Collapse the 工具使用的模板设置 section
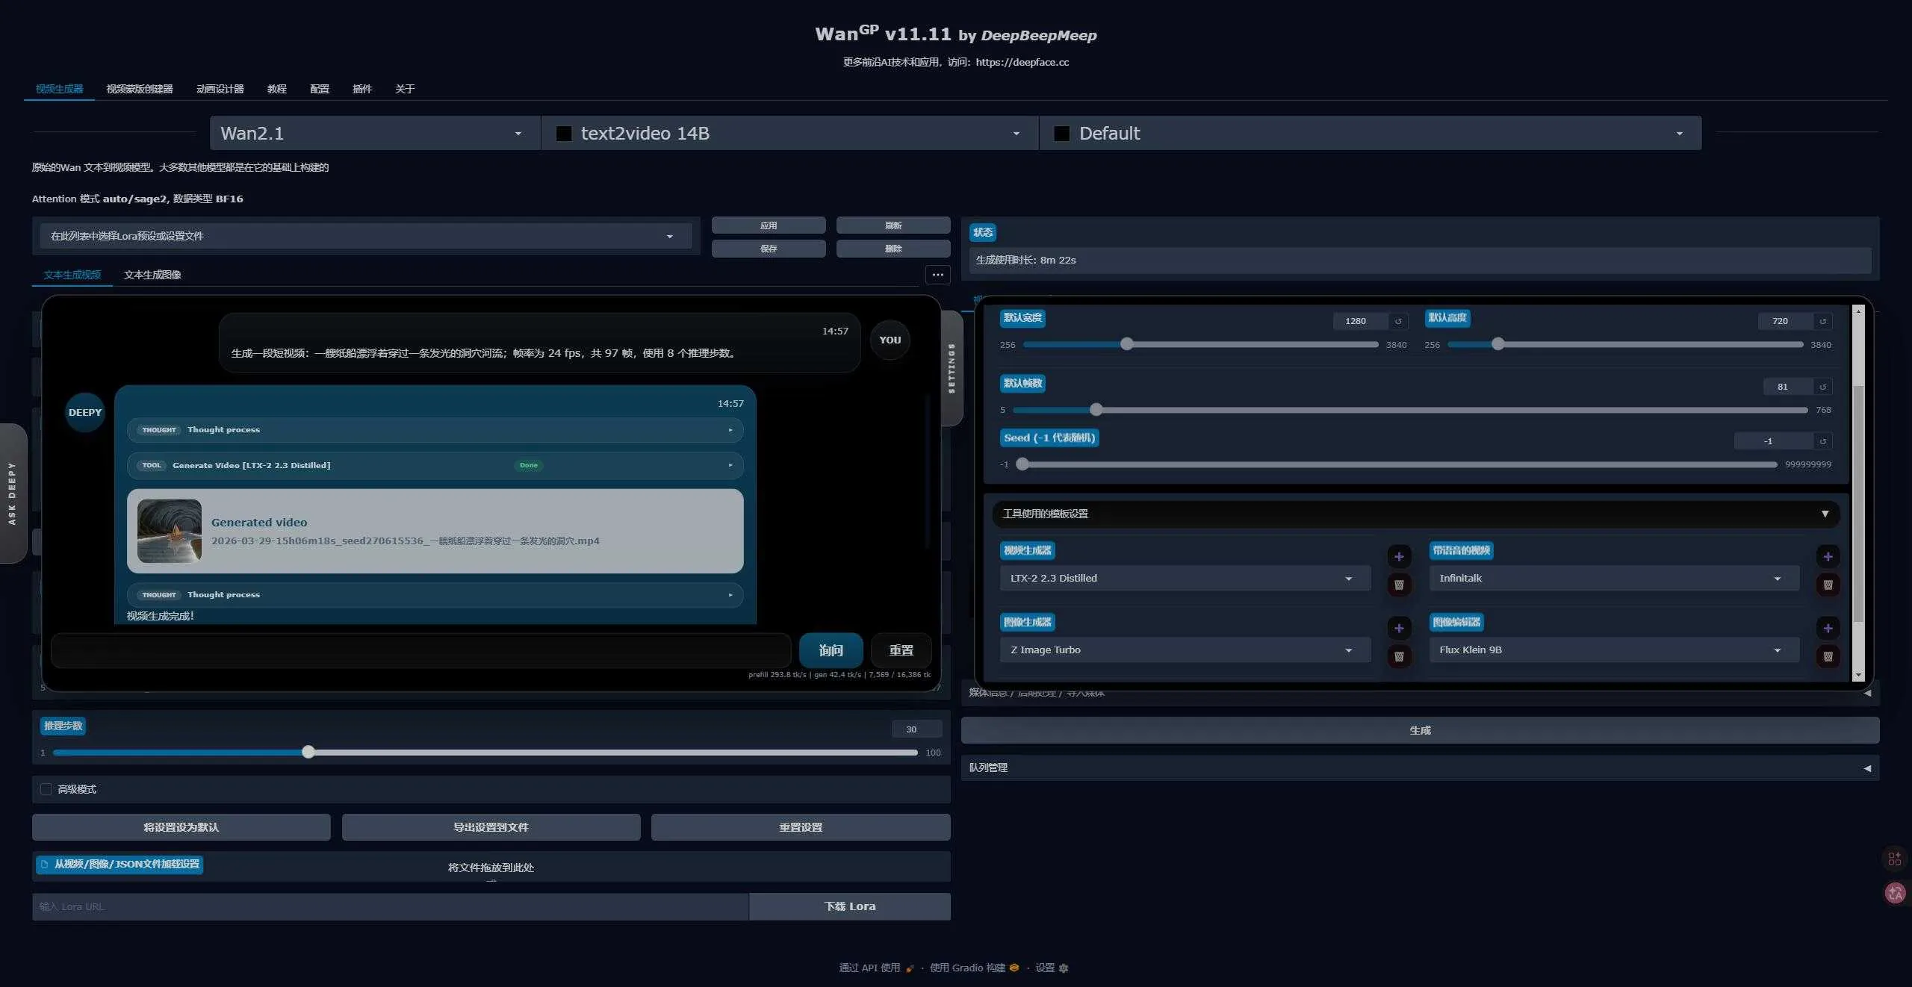Viewport: 1912px width, 987px height. click(x=1825, y=514)
